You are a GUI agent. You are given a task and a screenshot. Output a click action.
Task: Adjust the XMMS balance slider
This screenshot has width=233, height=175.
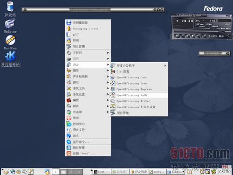pos(215,28)
